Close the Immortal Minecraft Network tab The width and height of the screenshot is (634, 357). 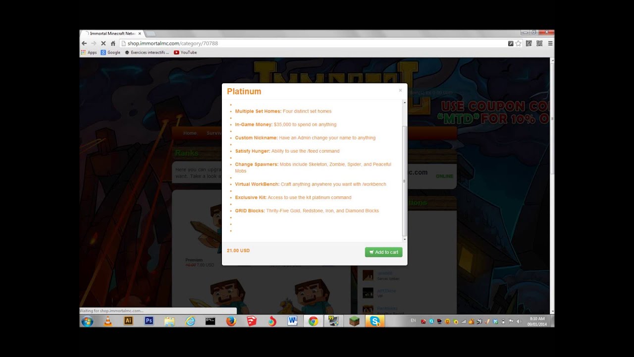coord(140,34)
